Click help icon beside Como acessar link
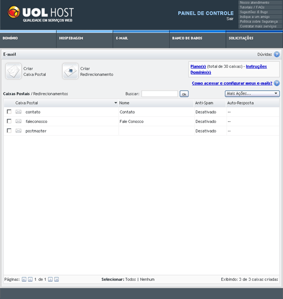The image size is (283, 299). click(x=277, y=83)
